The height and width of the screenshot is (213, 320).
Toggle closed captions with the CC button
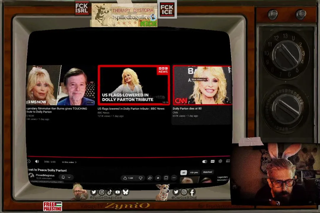[212, 161]
